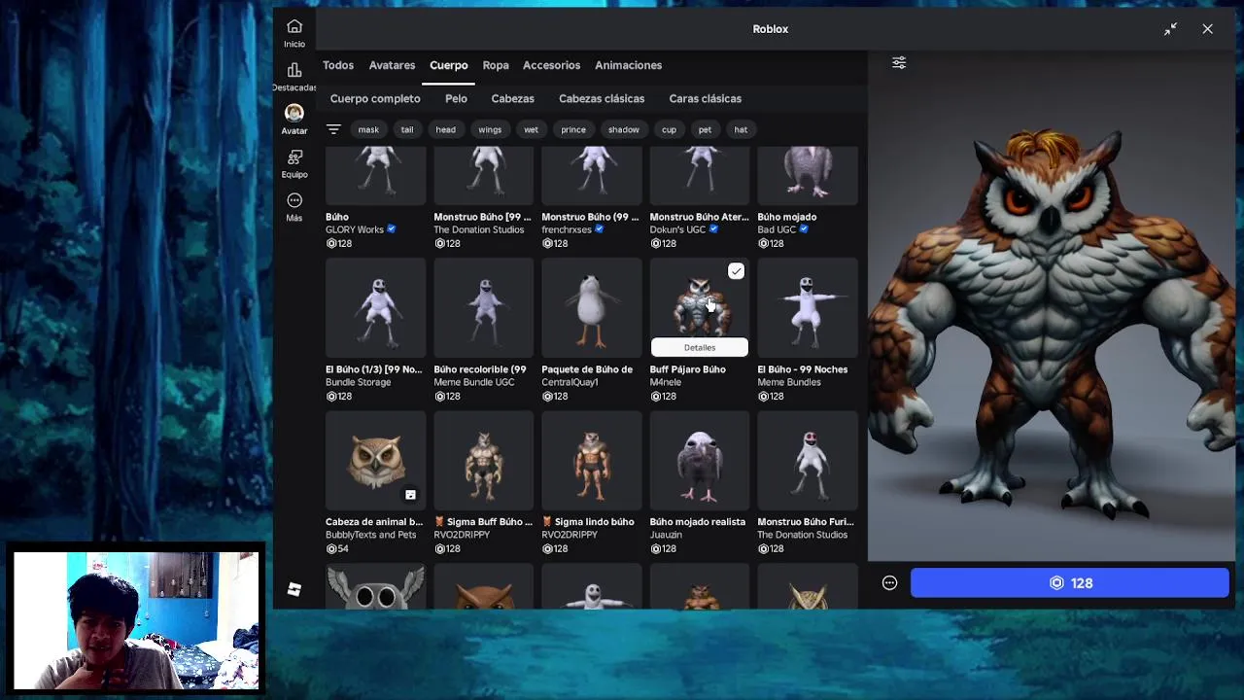Click the 54 Robux price on Cabeza de animal

pyautogui.click(x=337, y=549)
